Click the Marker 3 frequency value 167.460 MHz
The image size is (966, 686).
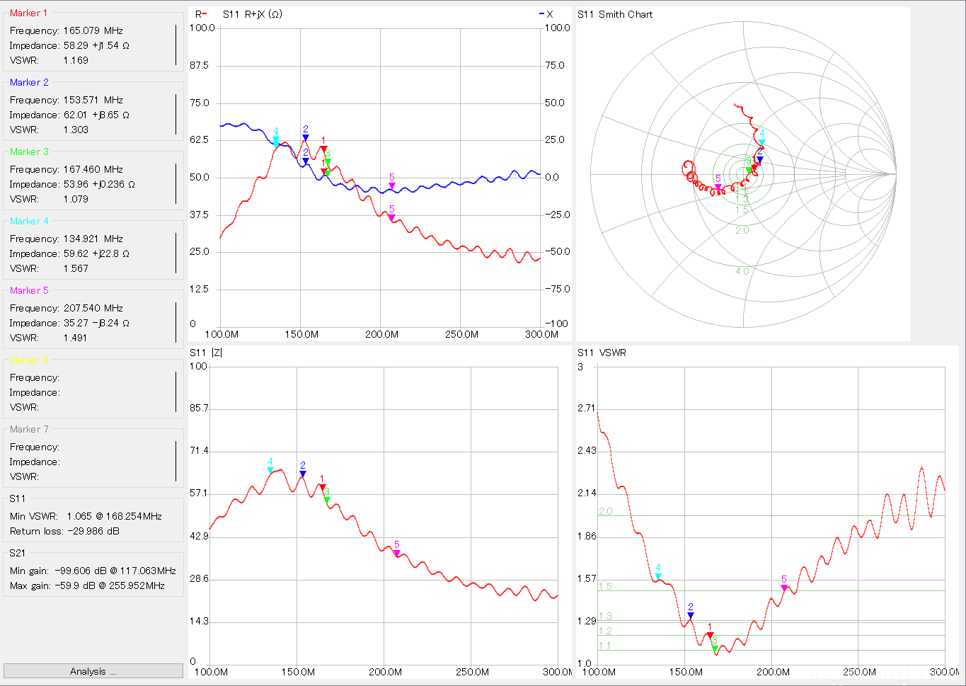[x=93, y=169]
